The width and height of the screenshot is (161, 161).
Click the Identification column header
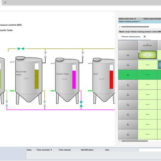(87, 150)
